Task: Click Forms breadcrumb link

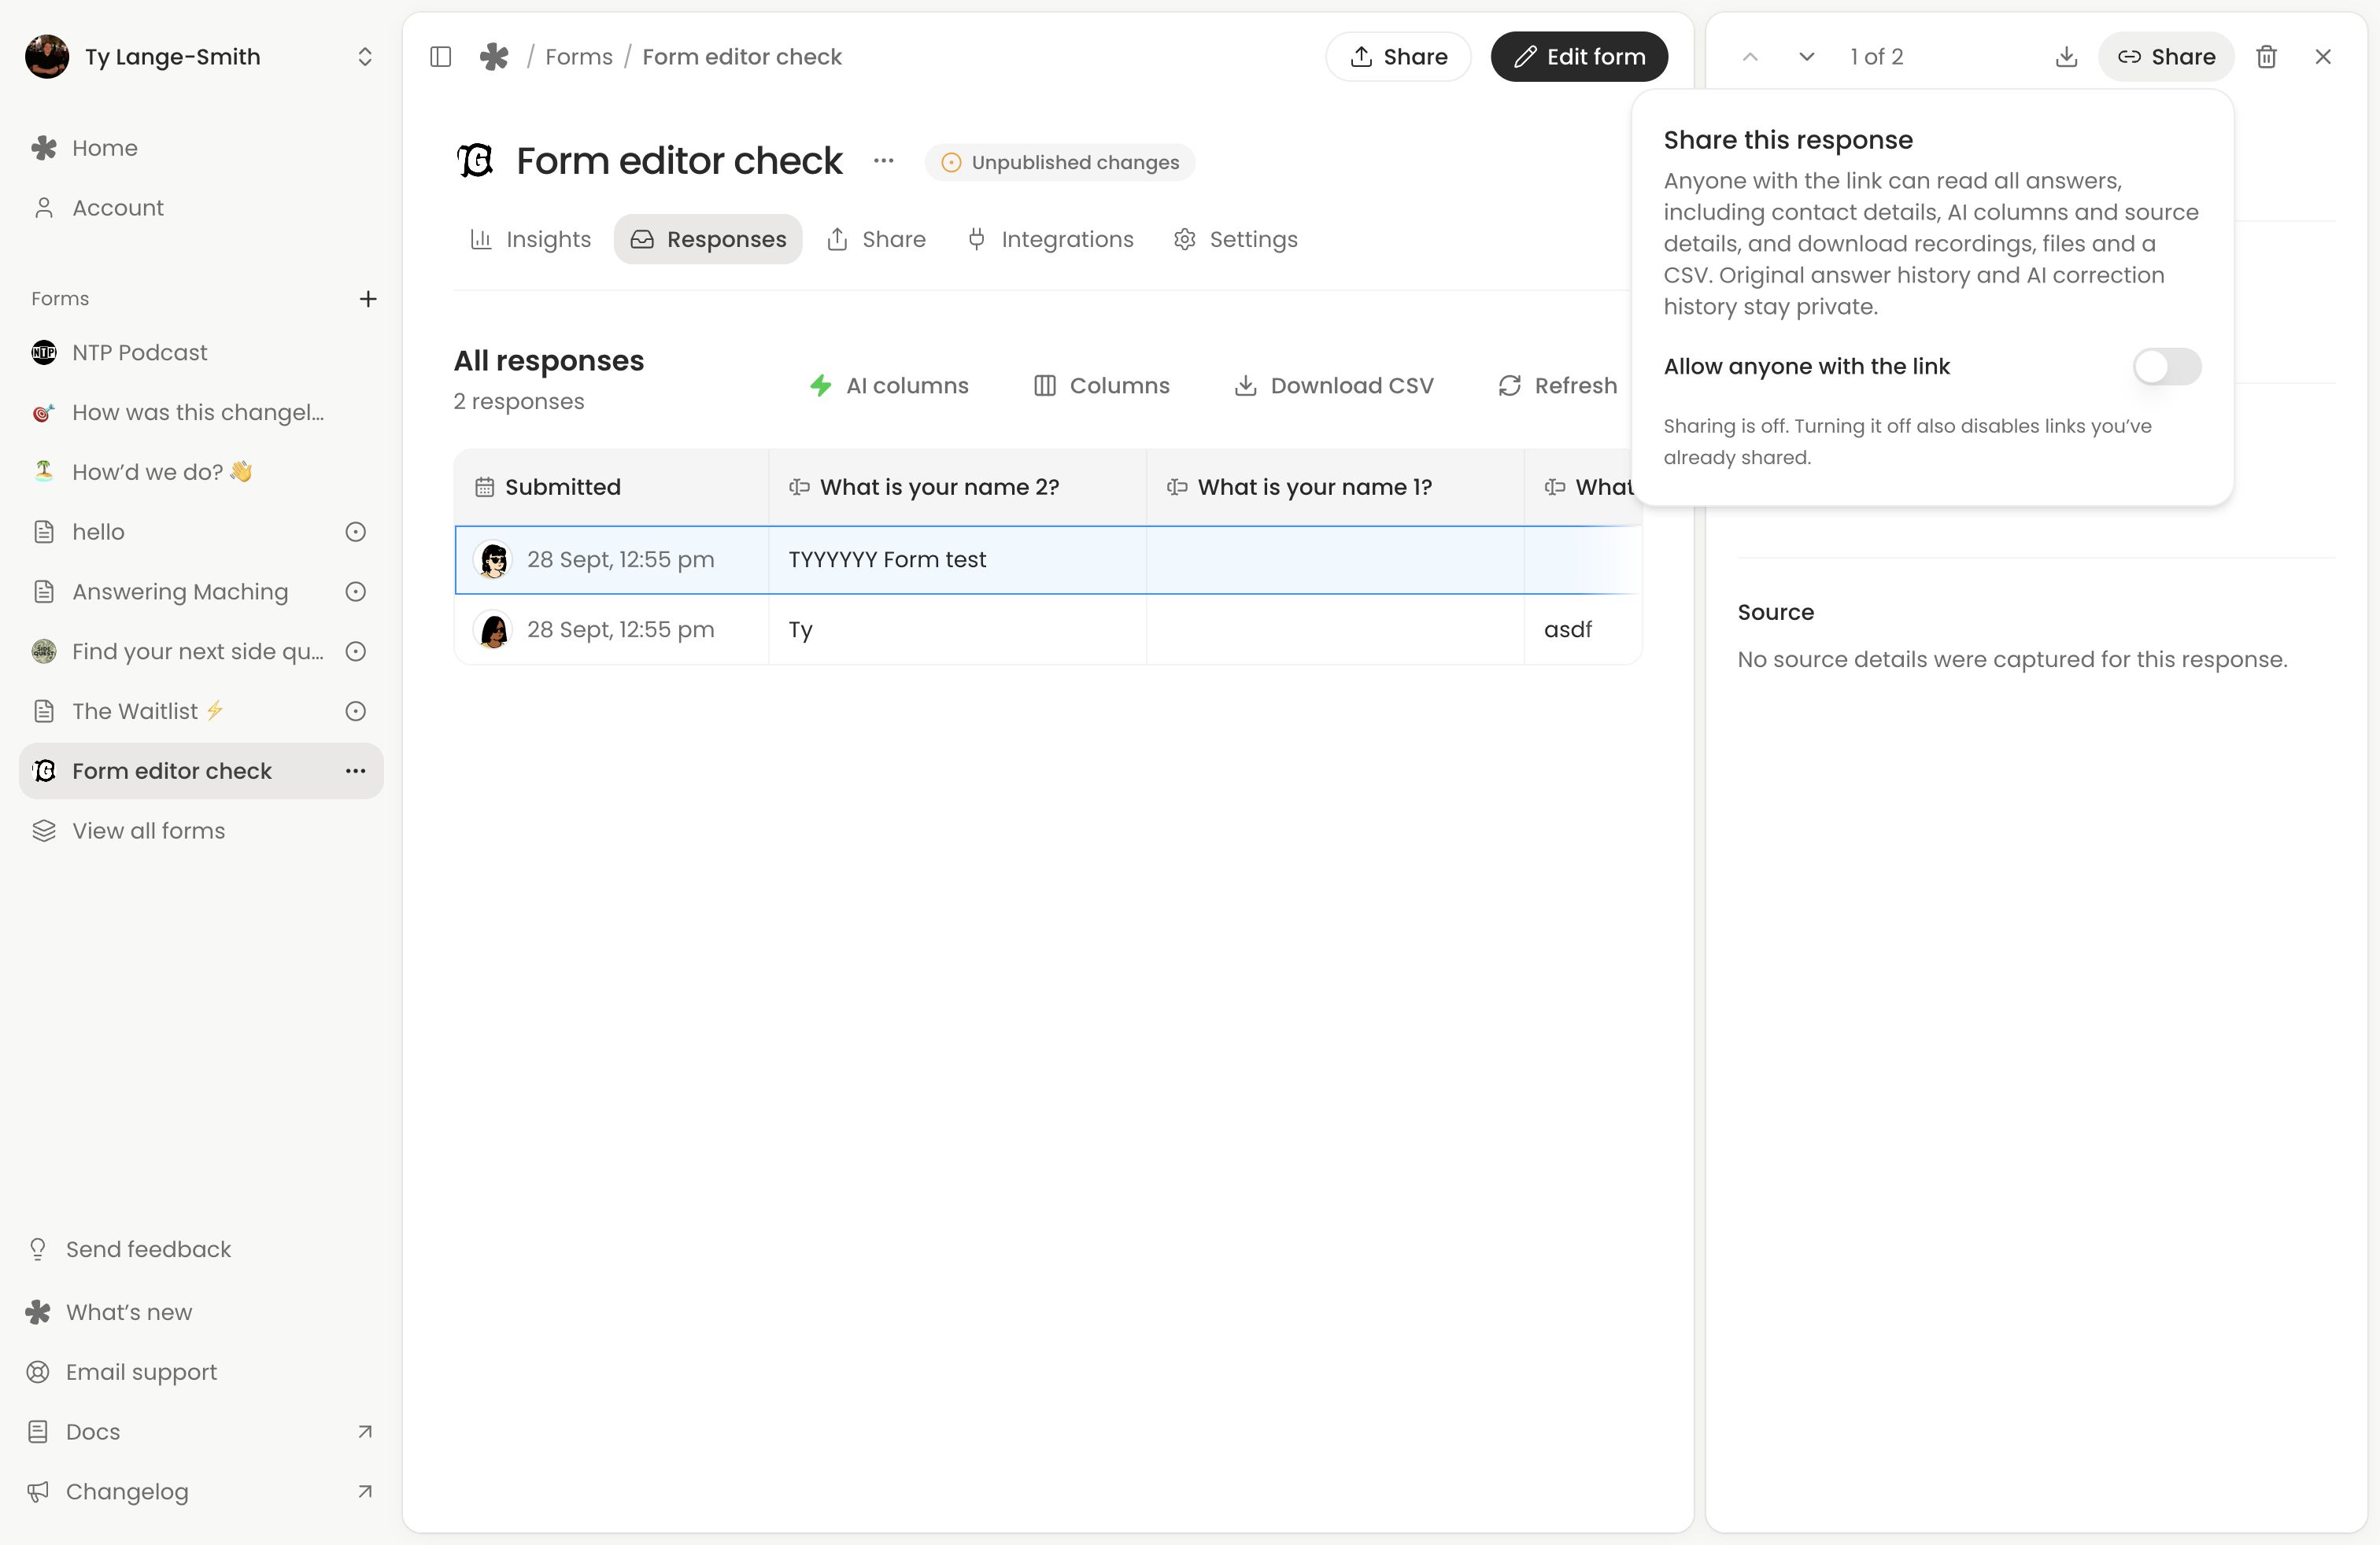Action: [x=579, y=57]
